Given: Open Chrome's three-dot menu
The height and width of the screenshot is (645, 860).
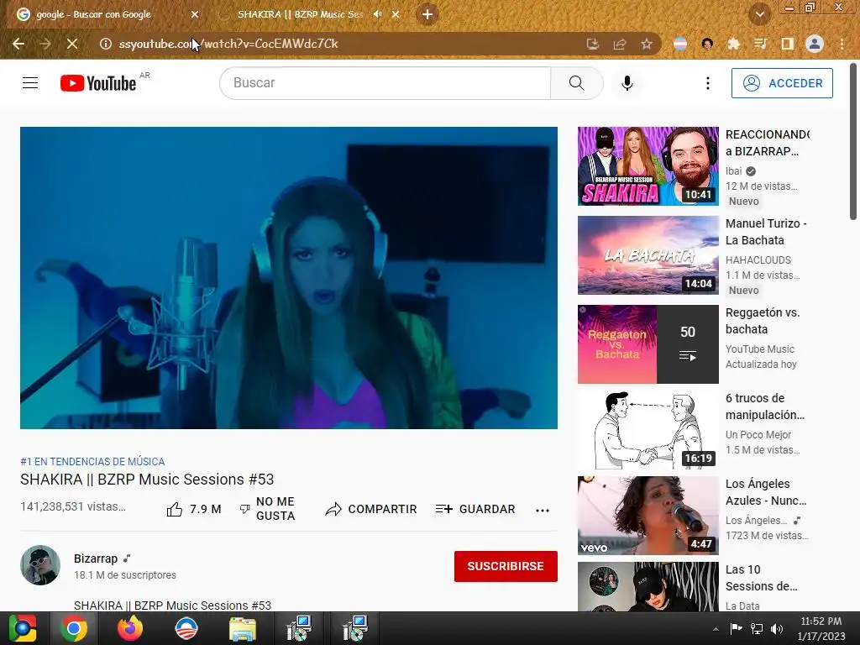Looking at the screenshot, I should pos(842,44).
